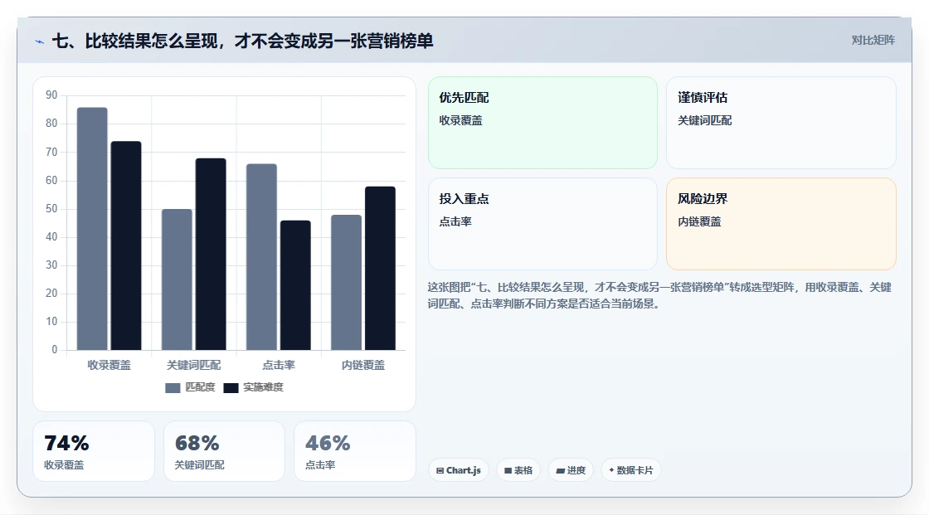Click the 关键词匹配 匹配度 gray bar
This screenshot has height=515, width=929.
coord(177,279)
